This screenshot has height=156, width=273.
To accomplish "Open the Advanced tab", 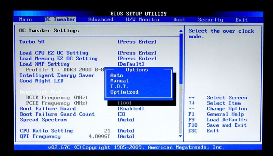I will (101, 19).
